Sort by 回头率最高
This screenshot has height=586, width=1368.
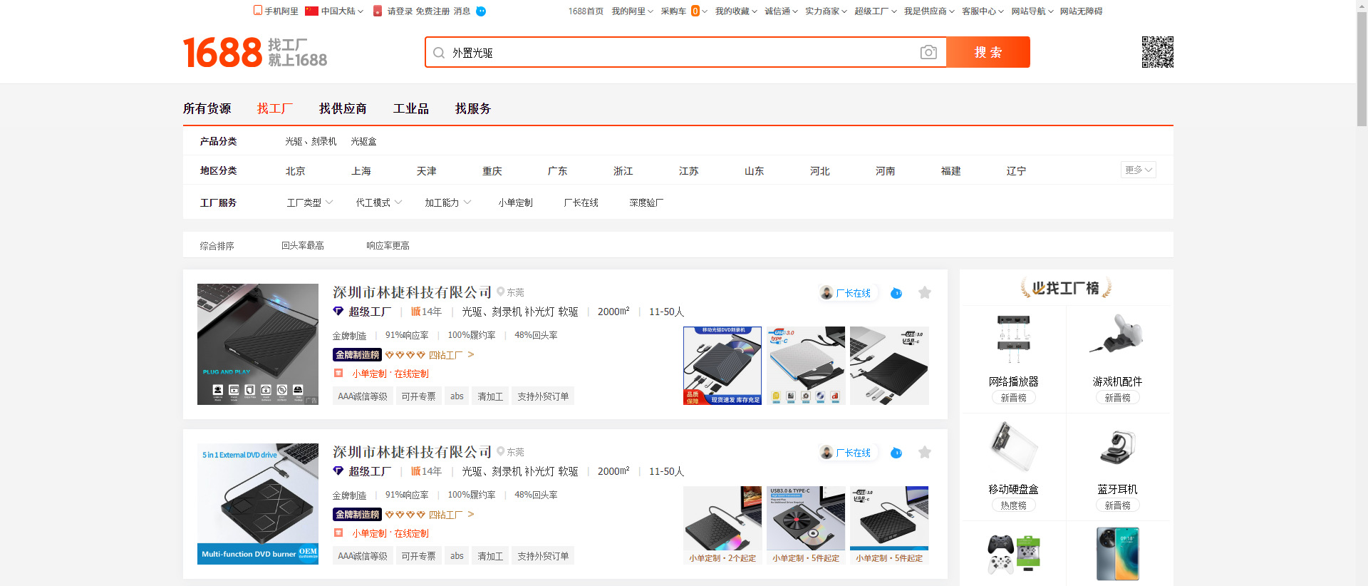[303, 245]
